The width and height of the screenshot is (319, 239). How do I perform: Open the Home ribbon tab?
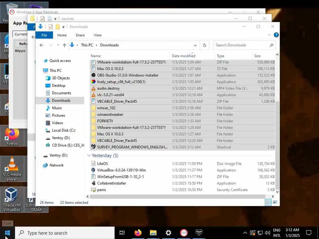point(62,35)
